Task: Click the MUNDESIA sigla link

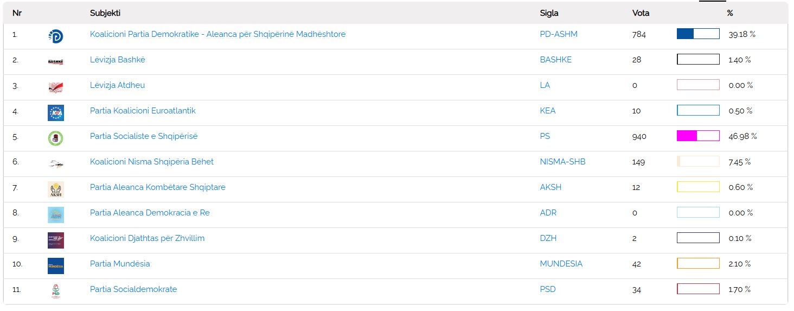Action: click(x=561, y=264)
